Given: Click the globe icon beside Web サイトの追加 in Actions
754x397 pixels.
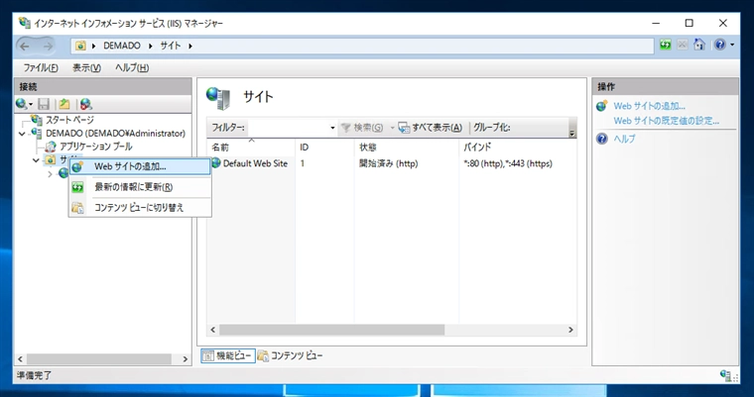Looking at the screenshot, I should [x=602, y=106].
